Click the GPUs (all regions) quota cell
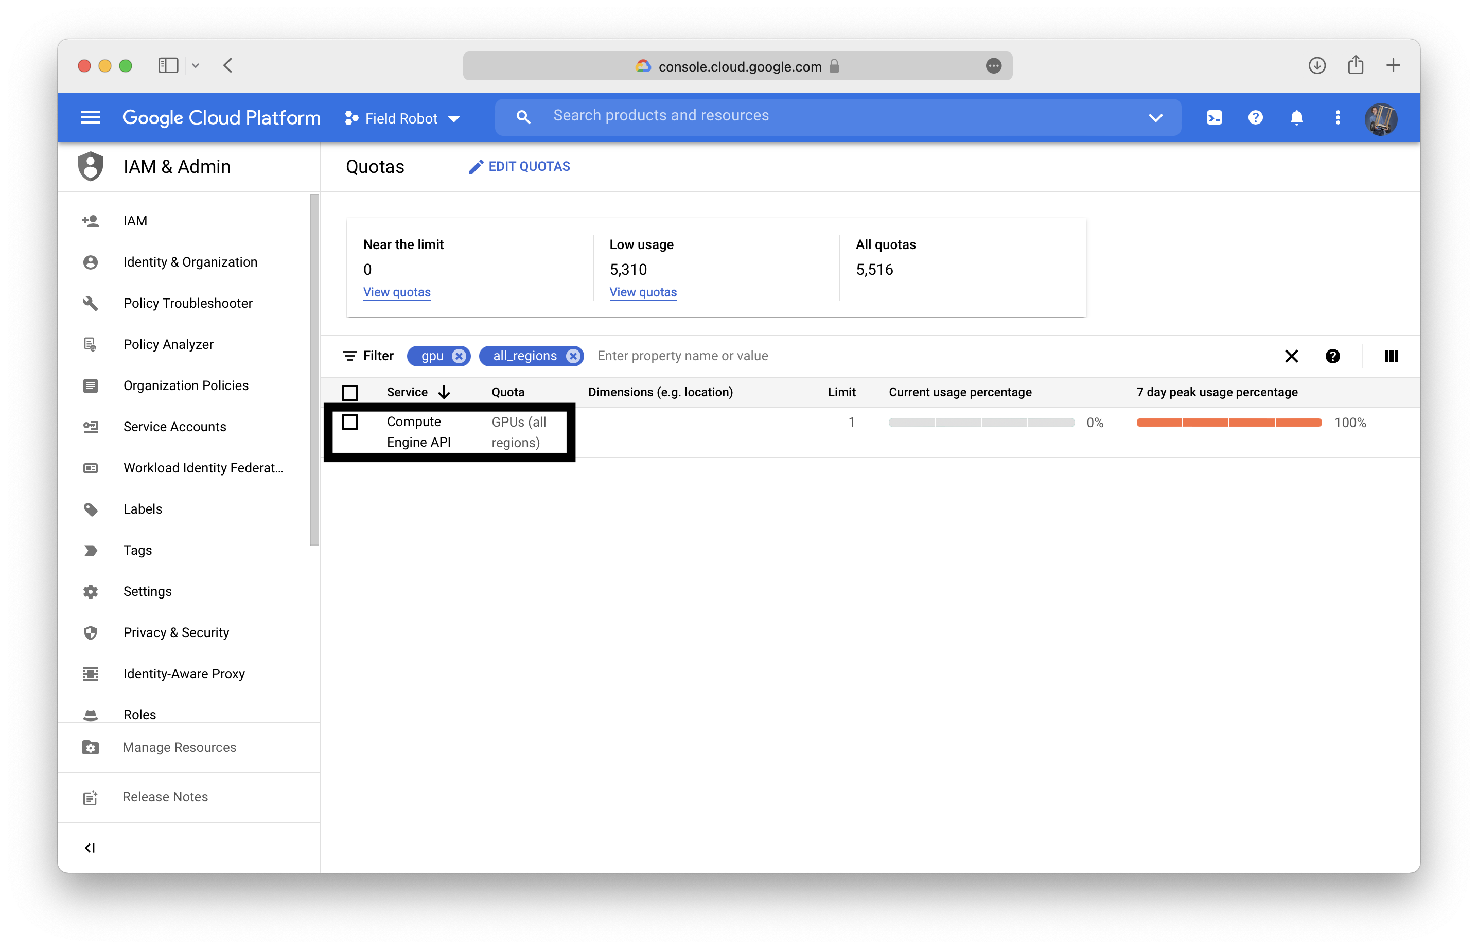The image size is (1478, 949). coord(518,432)
